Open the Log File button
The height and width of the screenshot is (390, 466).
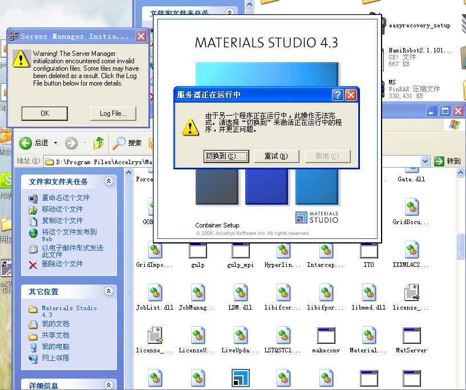pos(113,113)
